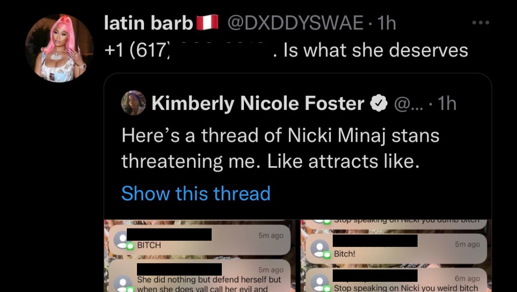Click Show this thread link
The image size is (517, 292).
(196, 193)
